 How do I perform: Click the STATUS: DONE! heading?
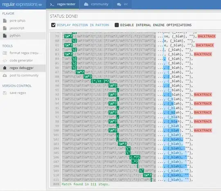[64, 16]
